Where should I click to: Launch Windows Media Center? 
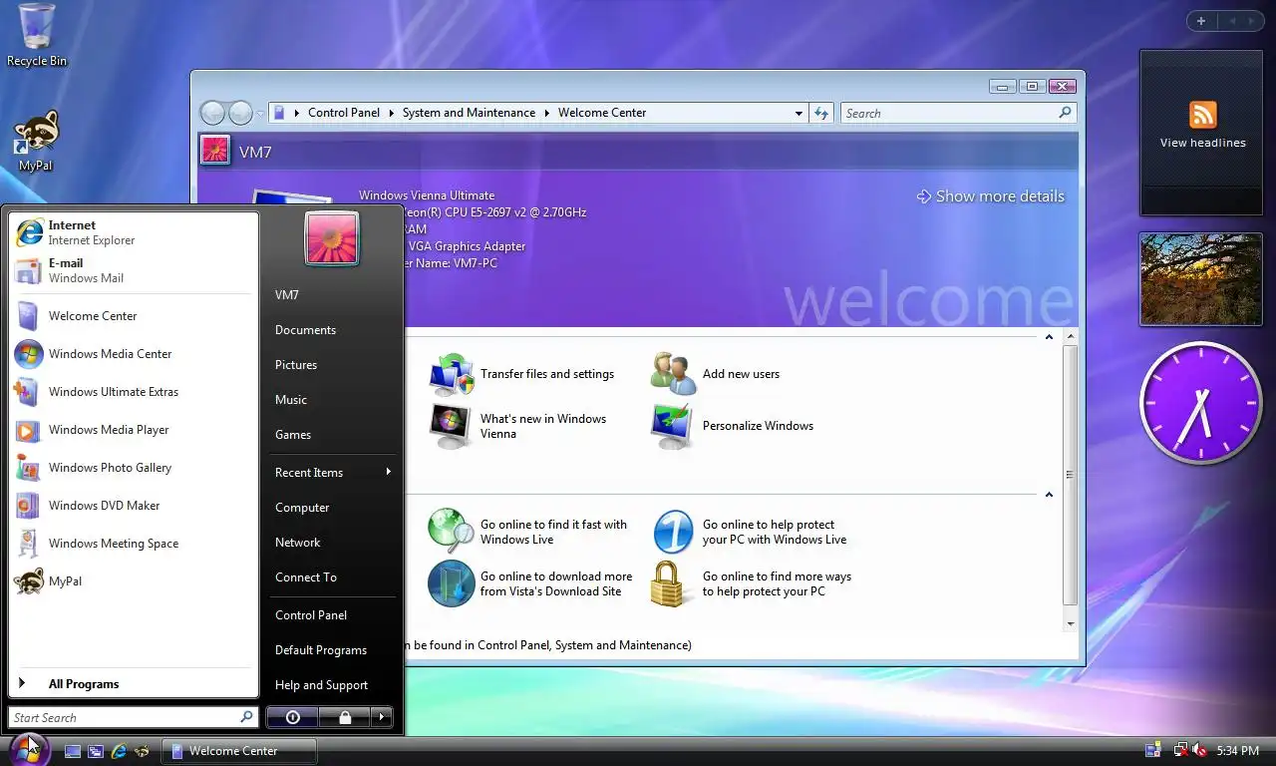click(134, 354)
